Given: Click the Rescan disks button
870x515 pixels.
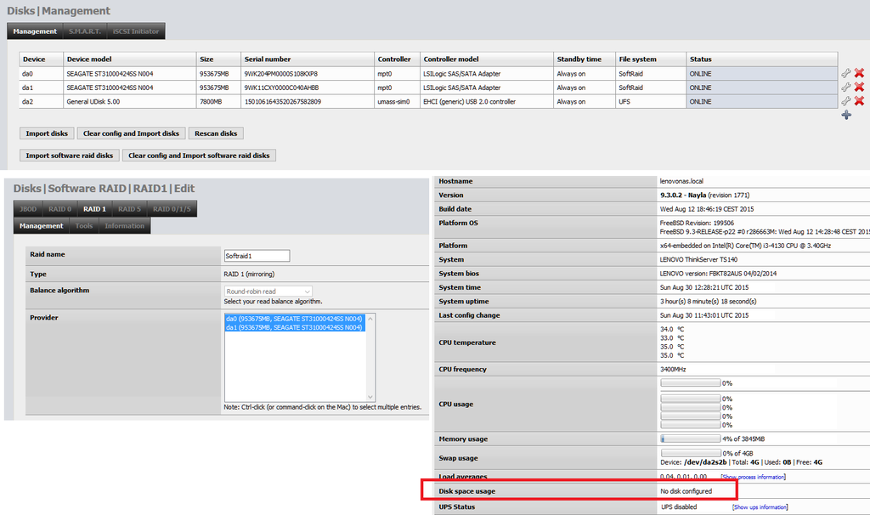Looking at the screenshot, I should coord(217,133).
